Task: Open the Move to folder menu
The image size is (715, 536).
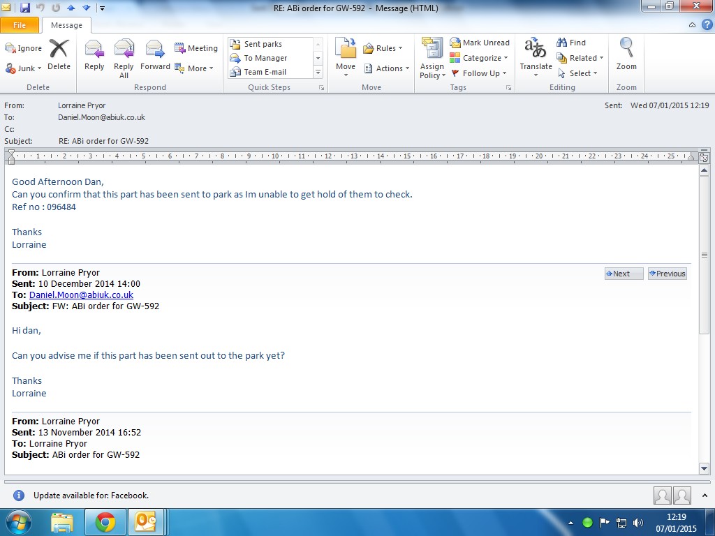Action: 346,57
